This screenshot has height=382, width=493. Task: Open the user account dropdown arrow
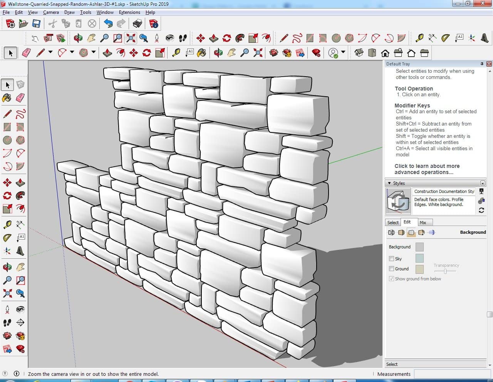pyautogui.click(x=343, y=52)
